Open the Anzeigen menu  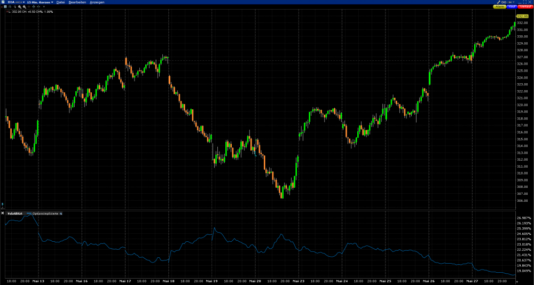pos(97,2)
